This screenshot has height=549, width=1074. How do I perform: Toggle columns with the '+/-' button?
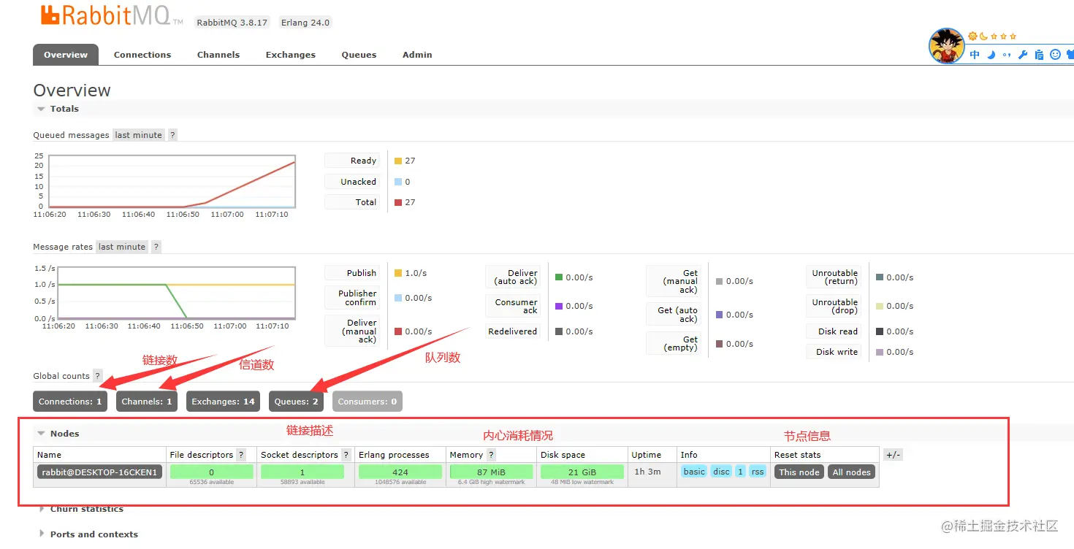click(x=893, y=455)
